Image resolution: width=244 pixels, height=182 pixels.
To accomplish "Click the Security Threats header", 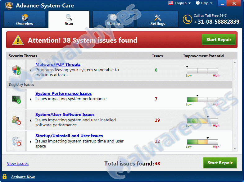I will [x=23, y=56].
